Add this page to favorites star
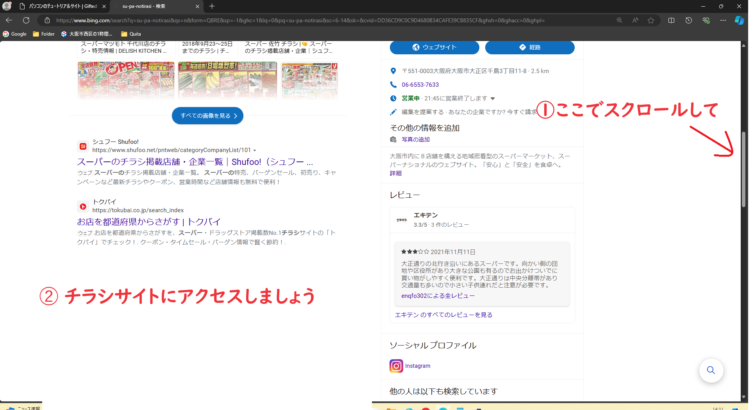 point(651,20)
